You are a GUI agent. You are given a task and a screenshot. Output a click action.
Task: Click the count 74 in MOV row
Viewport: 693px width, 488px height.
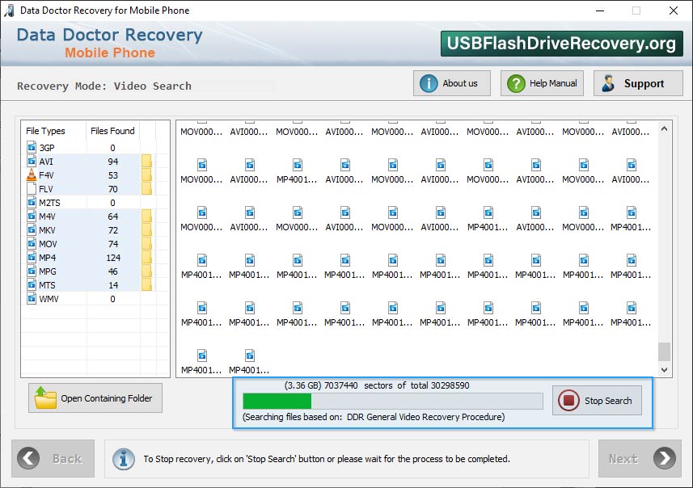(112, 244)
